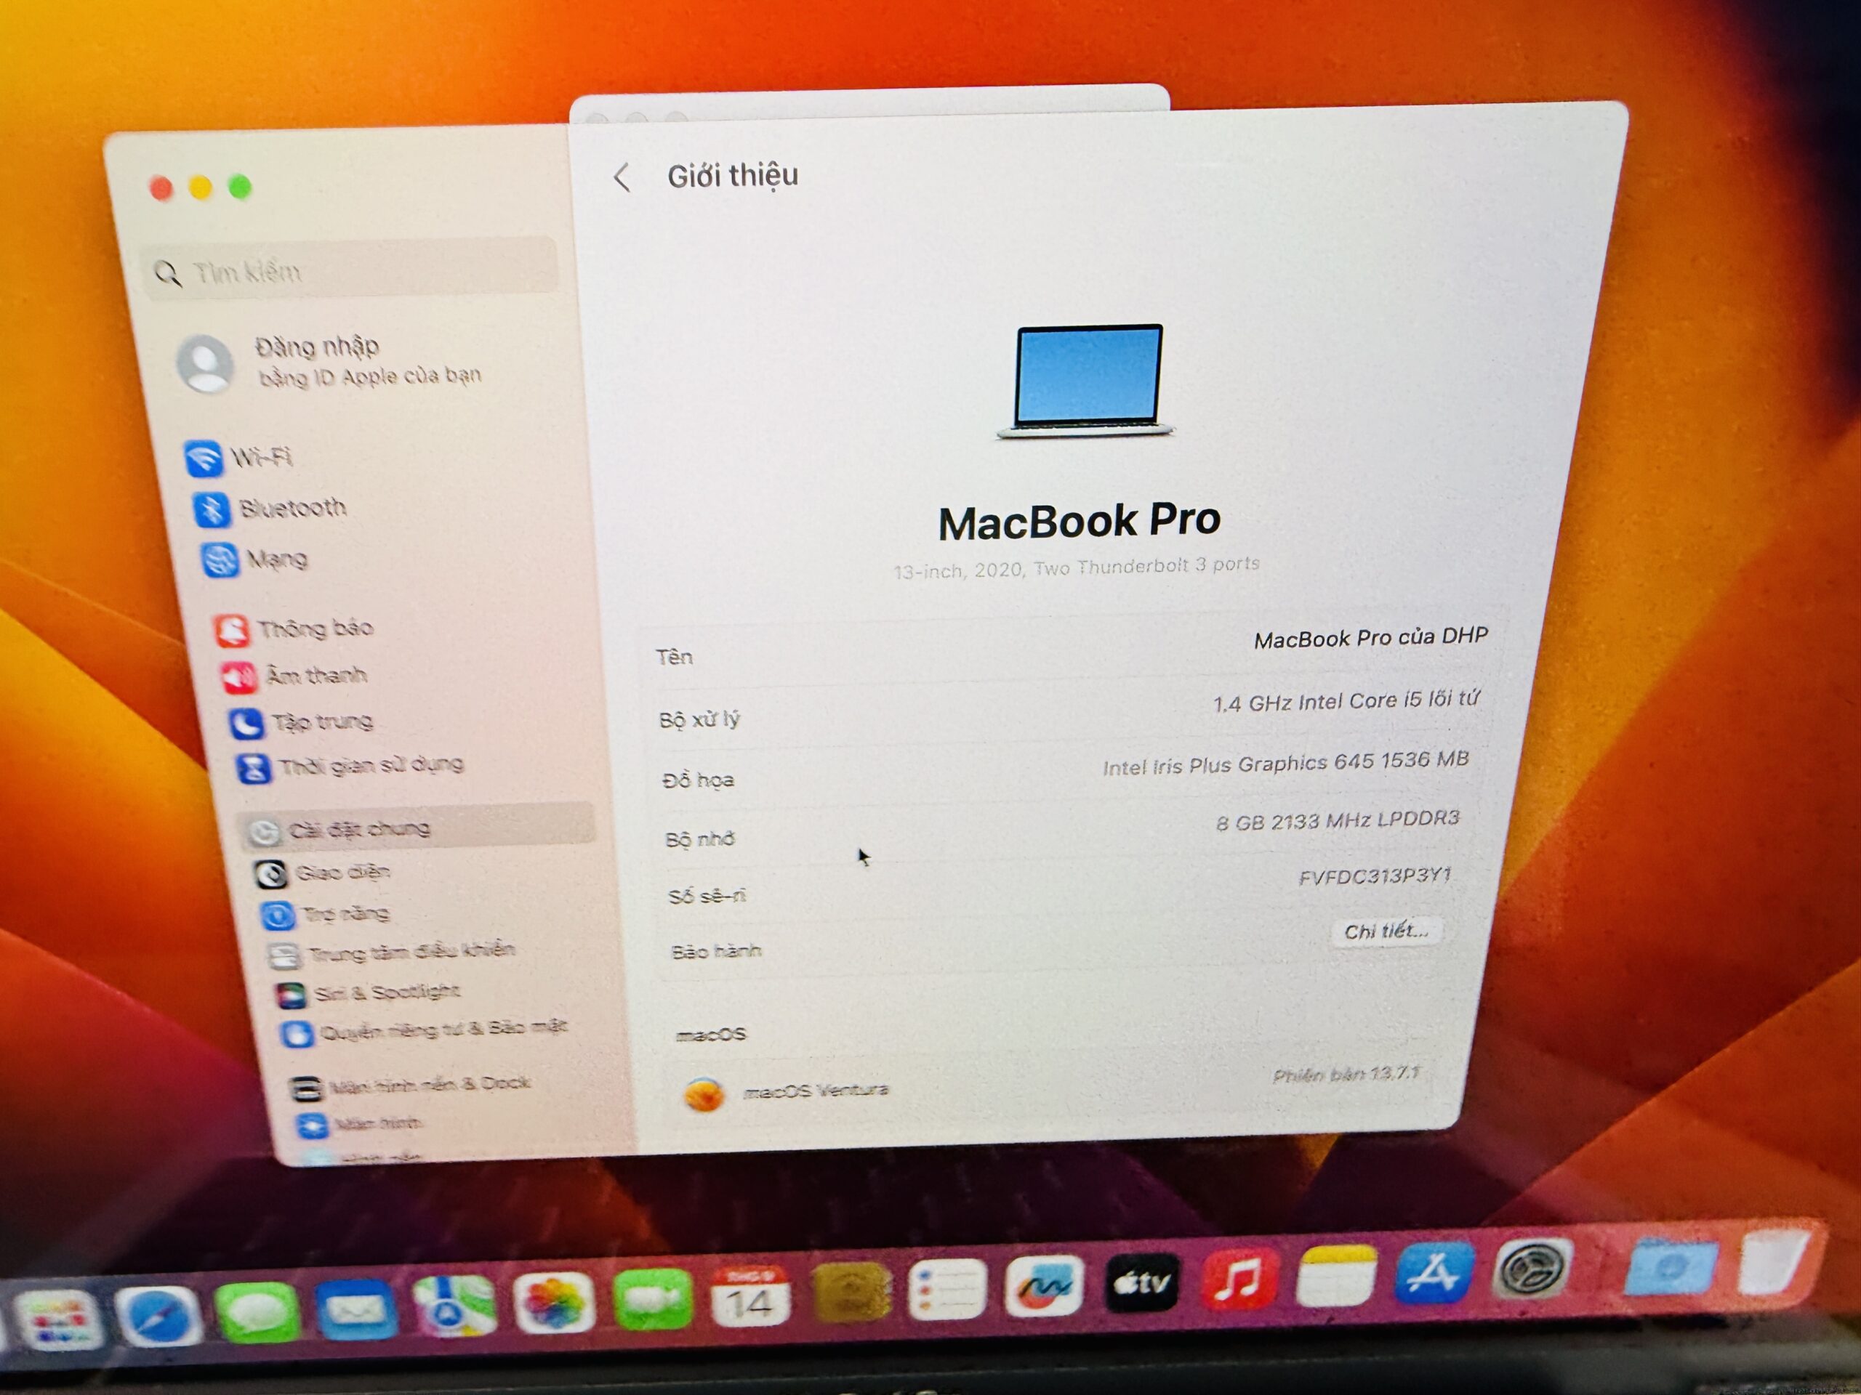
Task: Click processor value 1.4 GHz Intel Core i5
Action: click(1346, 700)
